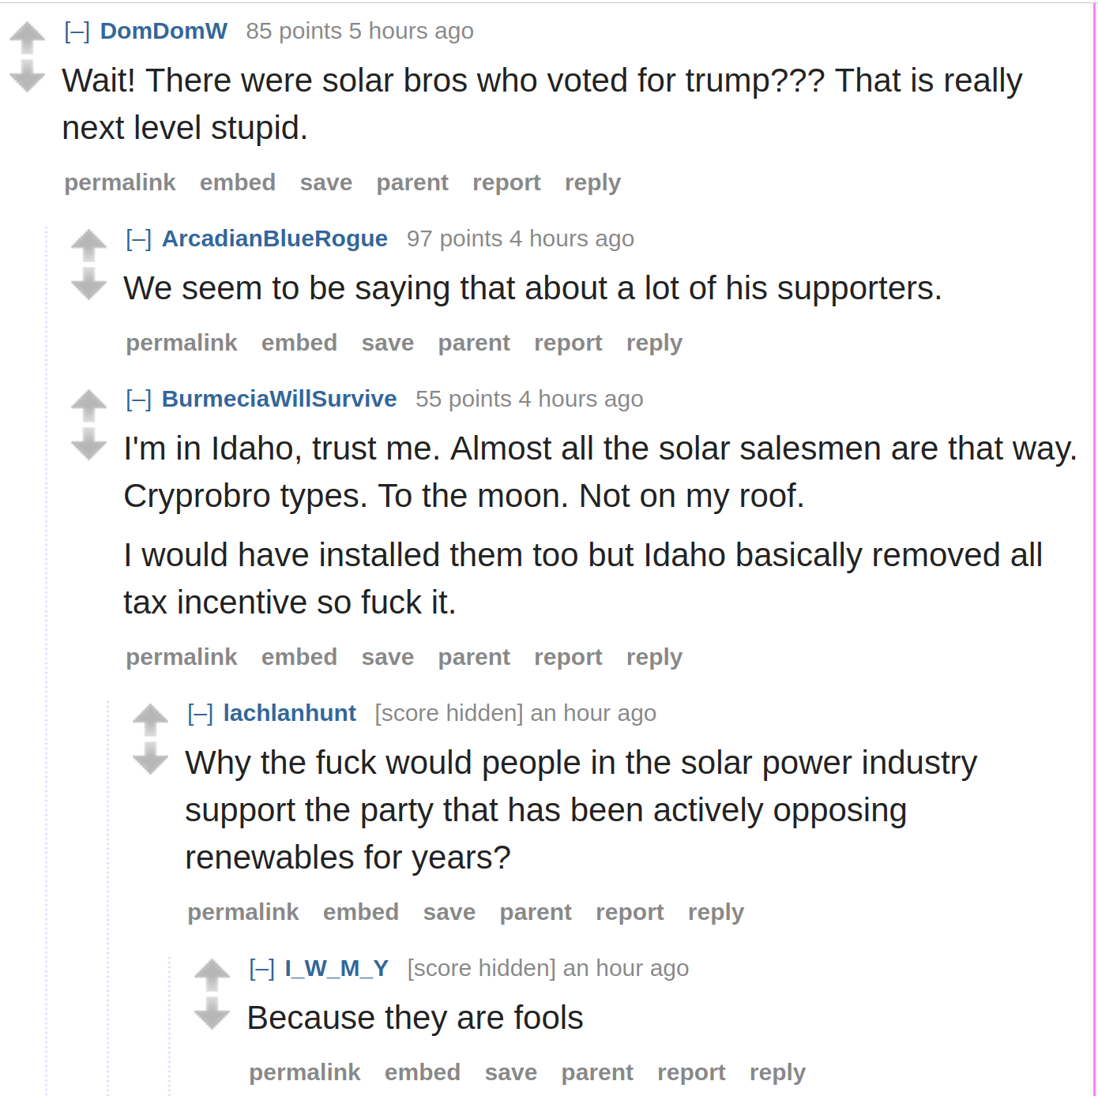
Task: Upvote BurmeciaWillSurvive's comment
Action: (x=88, y=405)
